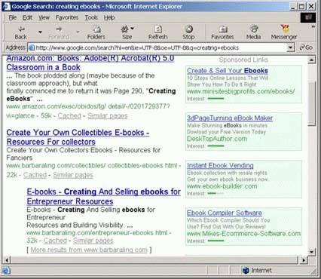
Task: Follow the Instant Ebook Vending link
Action: pos(220,165)
